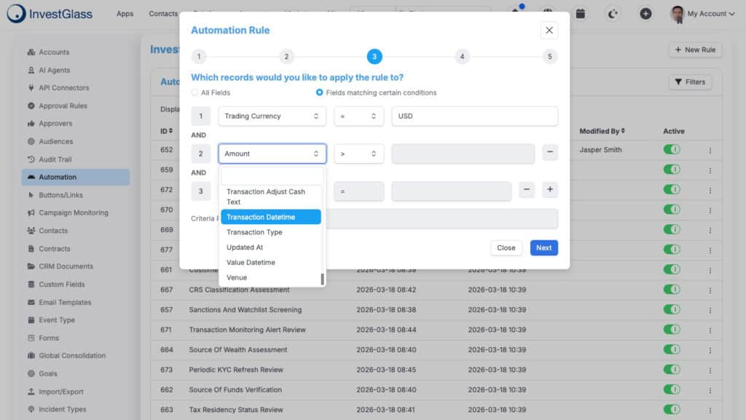Open CRM Documents in sidebar
This screenshot has width=746, height=420.
60,266
